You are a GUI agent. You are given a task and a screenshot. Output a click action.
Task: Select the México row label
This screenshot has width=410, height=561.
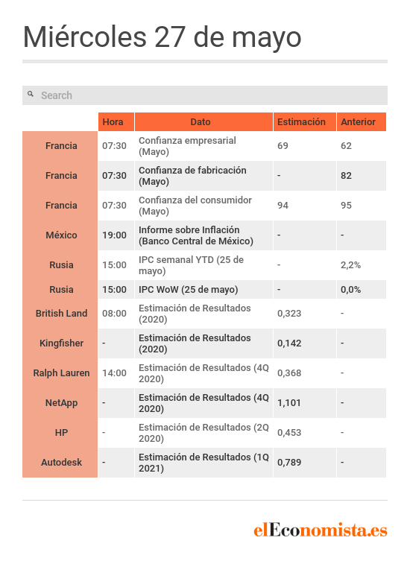pos(61,235)
